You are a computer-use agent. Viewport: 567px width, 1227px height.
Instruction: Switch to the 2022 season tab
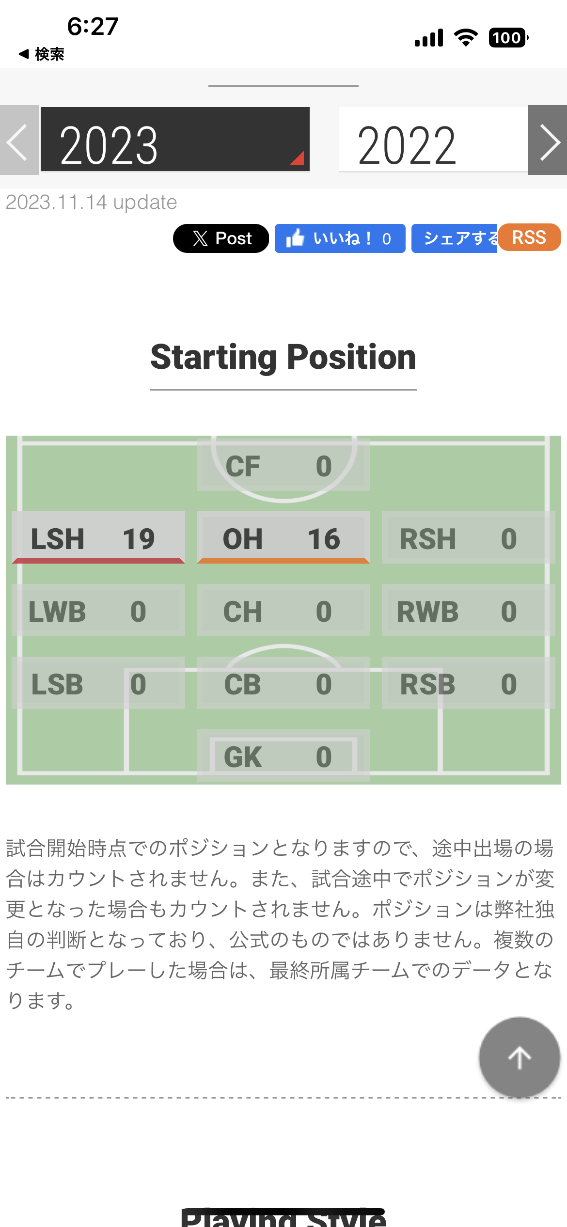(433, 140)
